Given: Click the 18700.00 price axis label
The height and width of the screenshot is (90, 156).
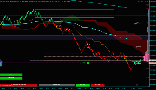Looking at the screenshot, I should click(x=153, y=36).
